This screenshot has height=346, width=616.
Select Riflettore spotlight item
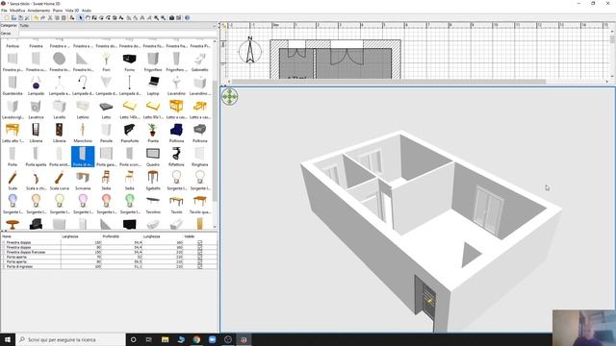tap(176, 157)
